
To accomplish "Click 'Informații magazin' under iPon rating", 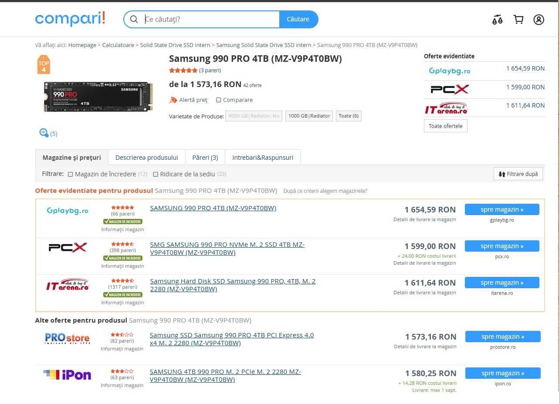I will [122, 385].
